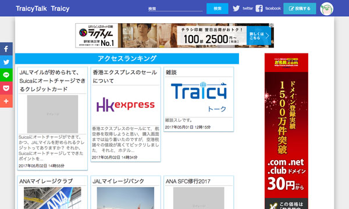Image resolution: width=349 pixels, height=209 pixels.
Task: Click date 2017年05月01日 12時15分
Action: coord(188,127)
